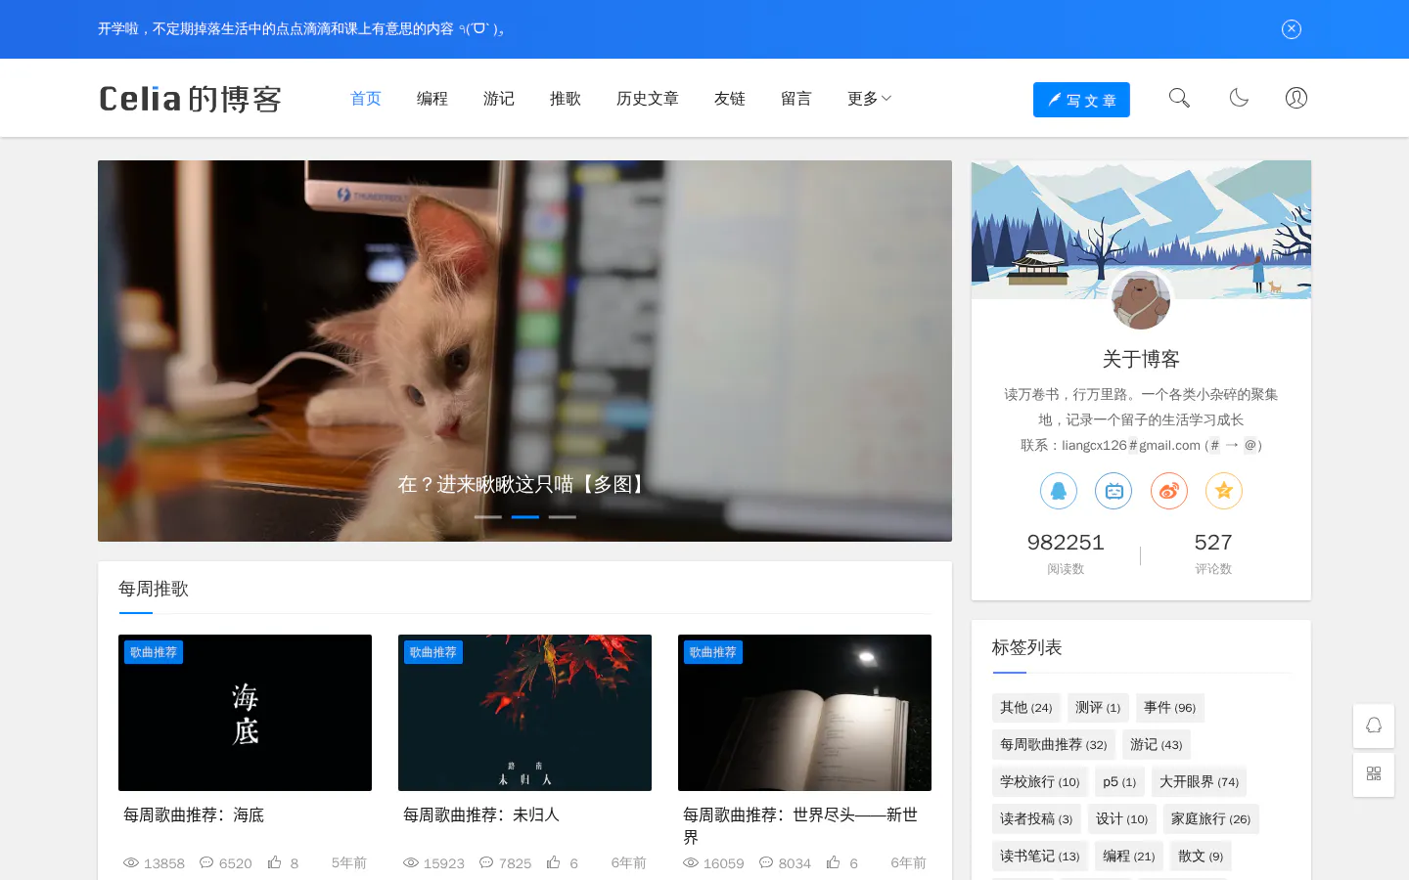Visit the Weibo social icon
Image resolution: width=1409 pixels, height=880 pixels.
[1169, 491]
